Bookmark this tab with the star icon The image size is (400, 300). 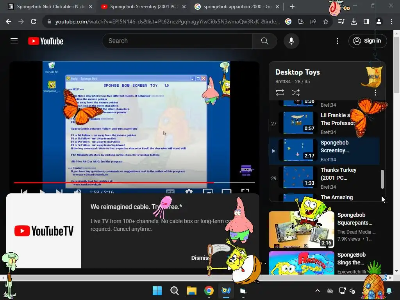[x=326, y=22]
